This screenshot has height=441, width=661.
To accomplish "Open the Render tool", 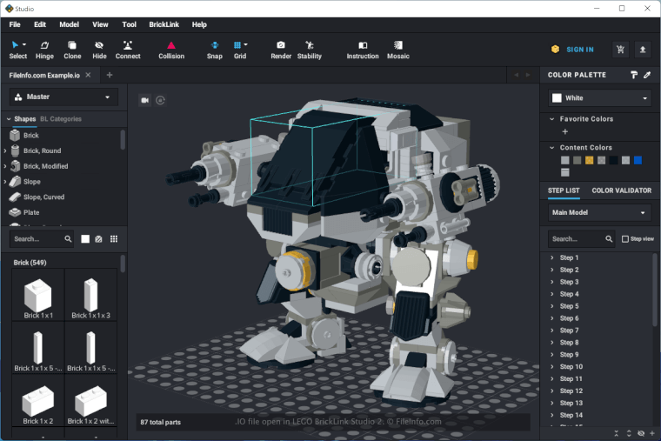I will click(281, 50).
